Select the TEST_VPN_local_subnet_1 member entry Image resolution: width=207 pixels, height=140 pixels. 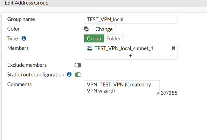[x=124, y=48]
